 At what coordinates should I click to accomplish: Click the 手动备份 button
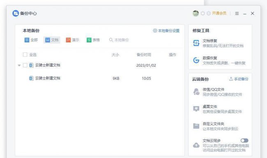click(239, 79)
